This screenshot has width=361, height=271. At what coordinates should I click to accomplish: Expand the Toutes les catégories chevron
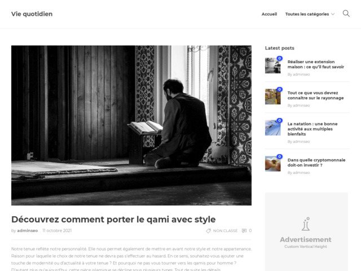(x=333, y=14)
